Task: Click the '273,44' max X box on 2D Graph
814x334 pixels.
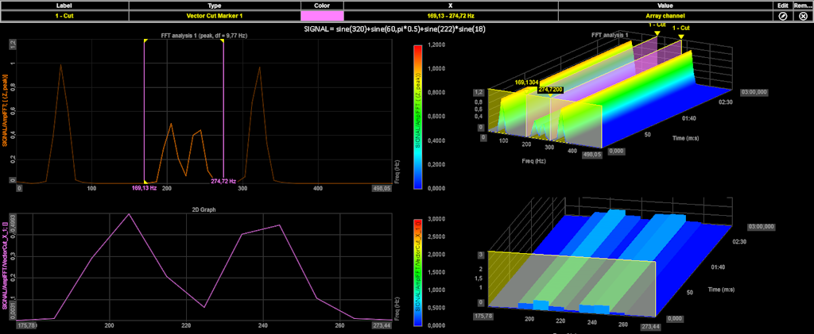Action: click(382, 326)
